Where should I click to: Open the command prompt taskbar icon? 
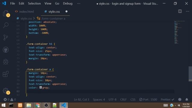(x=11, y=105)
